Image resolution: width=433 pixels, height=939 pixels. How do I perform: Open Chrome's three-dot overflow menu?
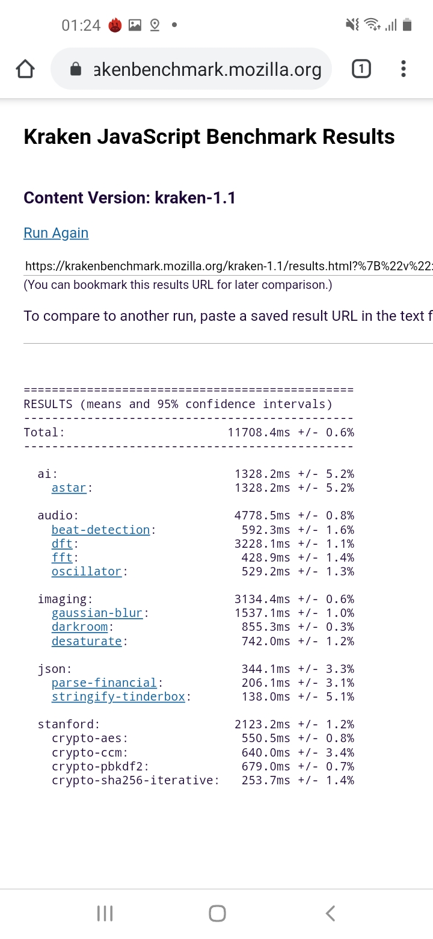pyautogui.click(x=404, y=69)
